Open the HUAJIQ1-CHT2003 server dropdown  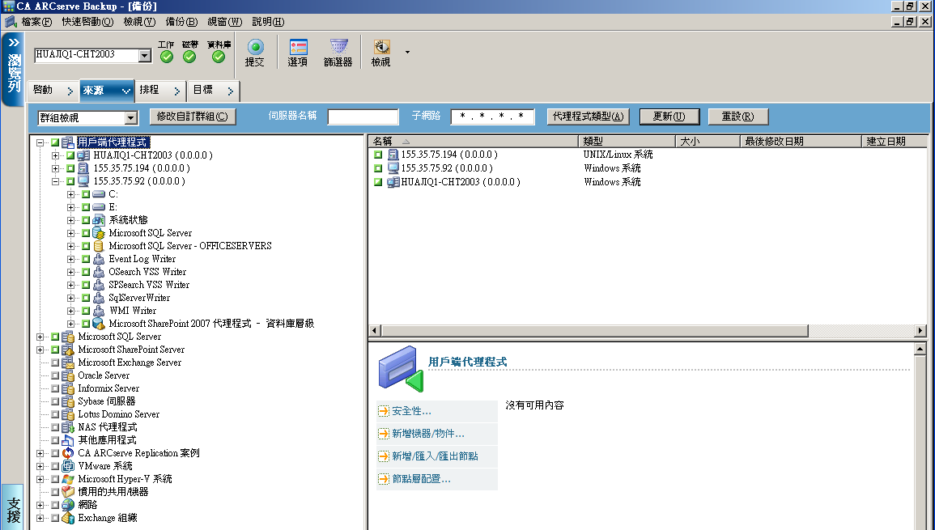click(x=145, y=56)
